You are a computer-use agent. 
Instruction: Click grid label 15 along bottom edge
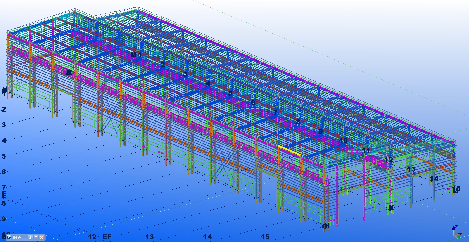coord(265,237)
